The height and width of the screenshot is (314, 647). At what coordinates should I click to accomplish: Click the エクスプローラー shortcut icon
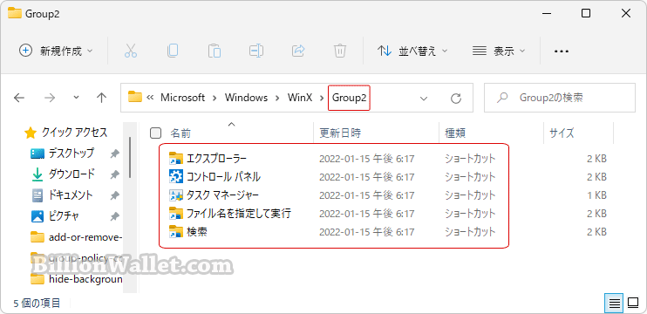pos(176,158)
